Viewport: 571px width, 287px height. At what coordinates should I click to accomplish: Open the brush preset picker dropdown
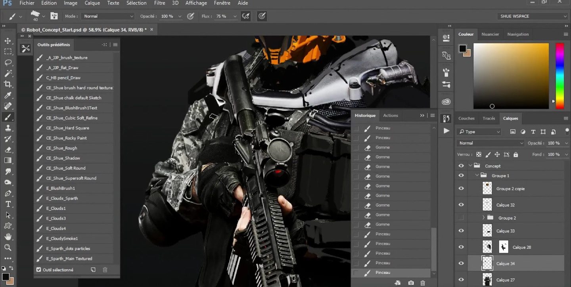tap(43, 16)
